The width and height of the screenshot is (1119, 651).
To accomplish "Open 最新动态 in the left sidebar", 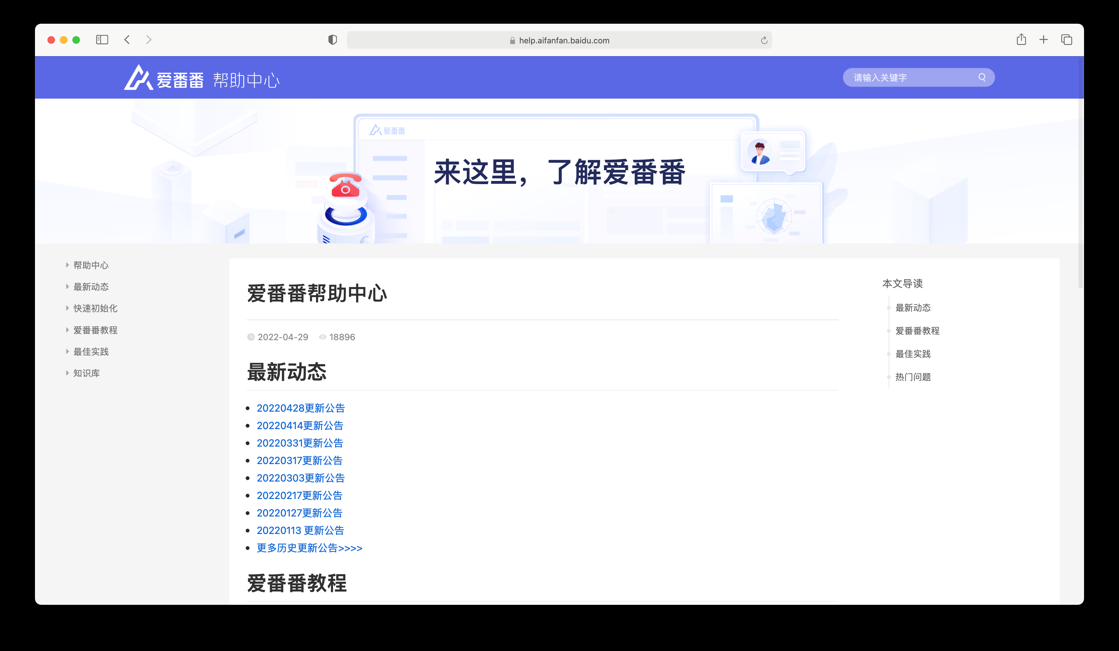I will [x=91, y=287].
